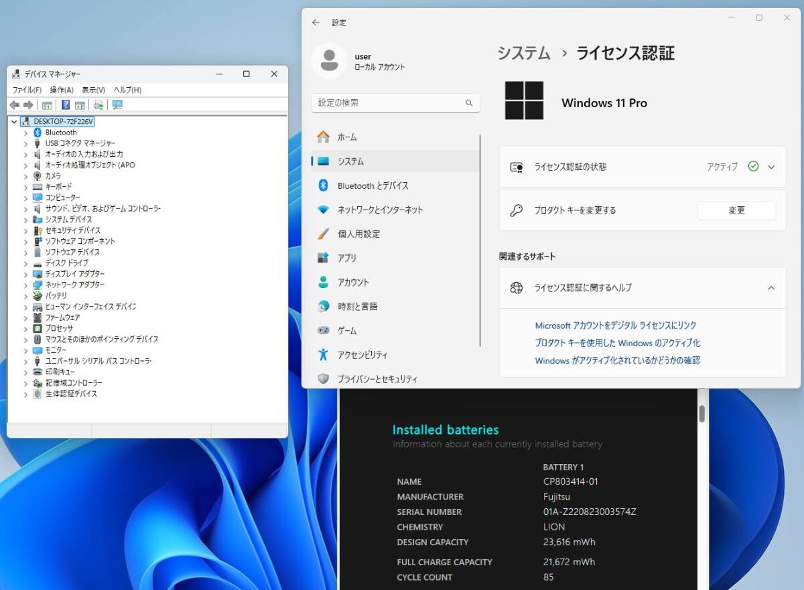Open プライバシーとセキュリティ settings page
Image resolution: width=804 pixels, height=590 pixels.
click(x=395, y=379)
